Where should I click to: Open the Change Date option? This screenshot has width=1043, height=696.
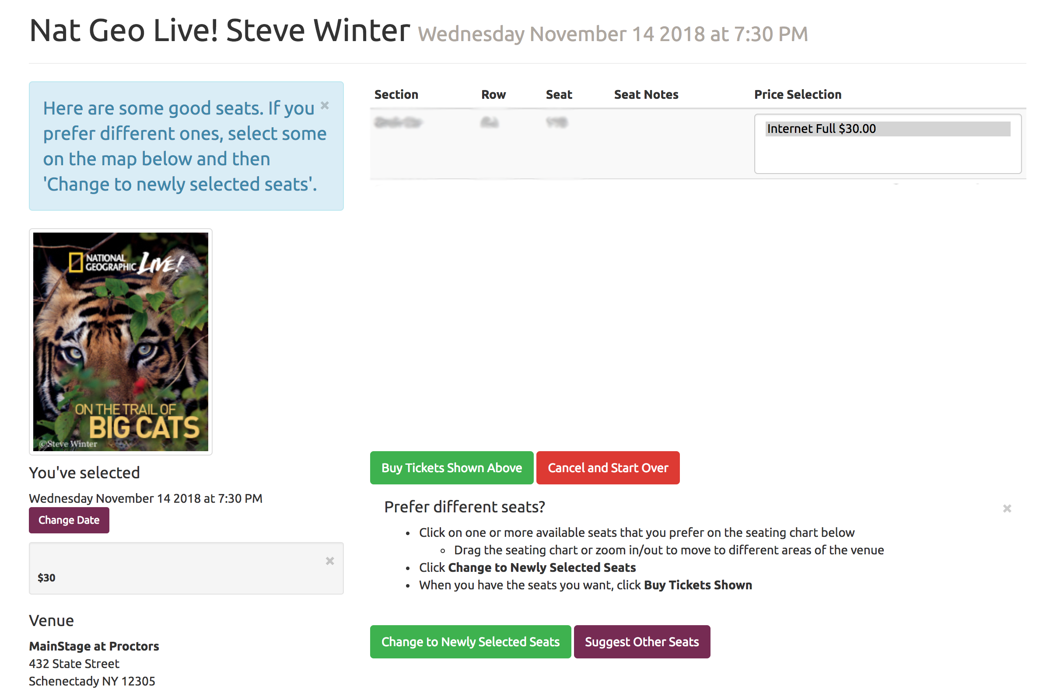[x=69, y=520]
